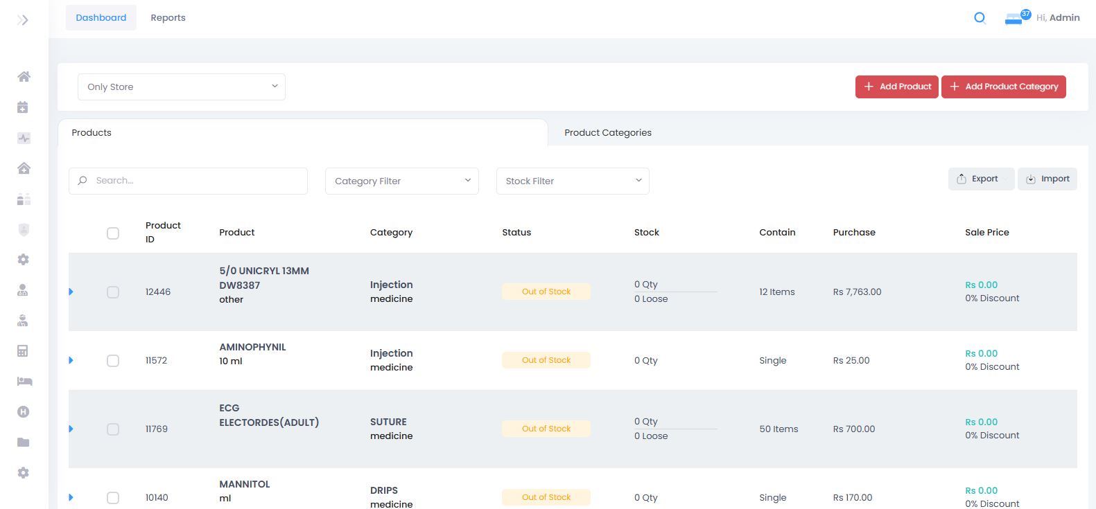
Task: Open the folder sidebar icon
Action: pyautogui.click(x=23, y=442)
